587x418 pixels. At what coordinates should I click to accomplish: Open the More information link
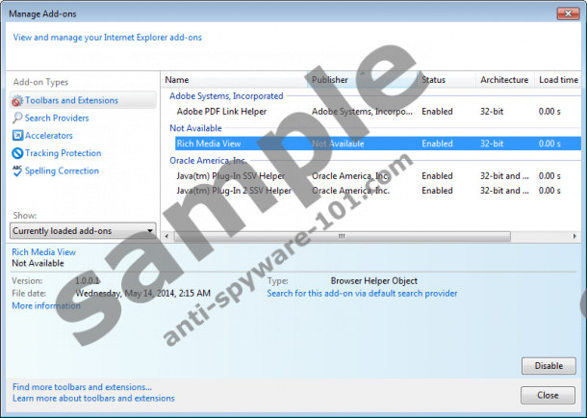(46, 305)
